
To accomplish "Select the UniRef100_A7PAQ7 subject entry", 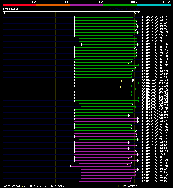I will (x=155, y=44).
